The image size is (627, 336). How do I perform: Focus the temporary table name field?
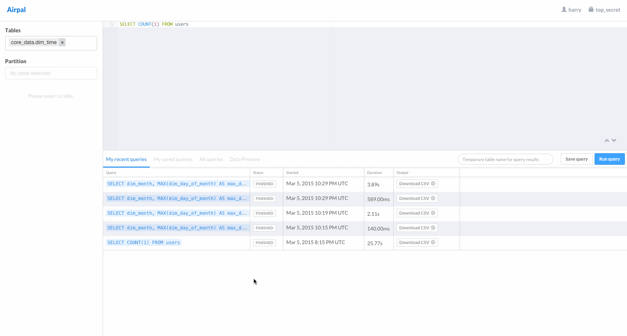[506, 159]
